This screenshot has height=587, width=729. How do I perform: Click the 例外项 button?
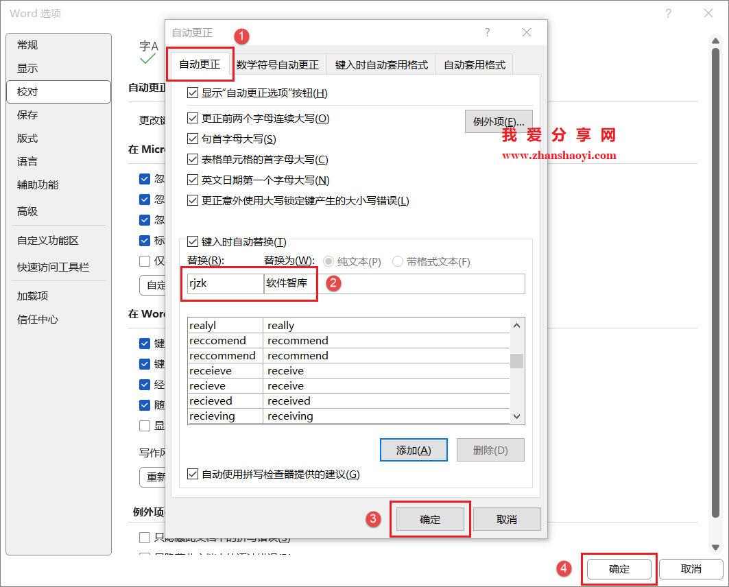point(499,122)
